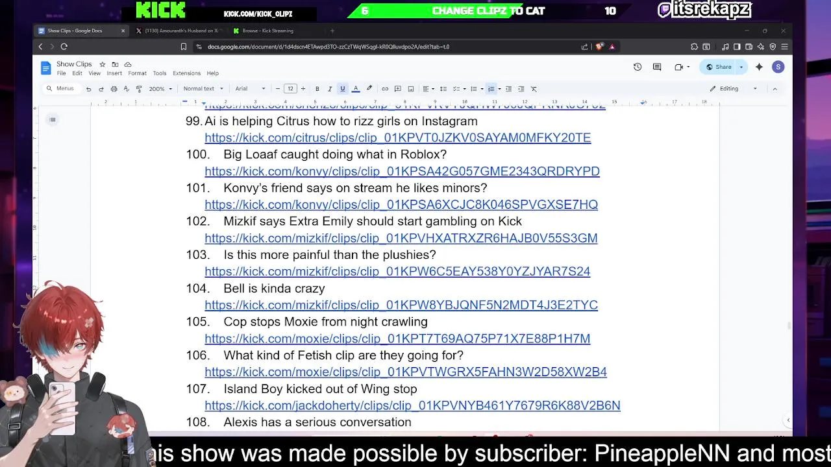Screen dimensions: 831x467
Task: Click the Menus search box
Action: tap(61, 89)
